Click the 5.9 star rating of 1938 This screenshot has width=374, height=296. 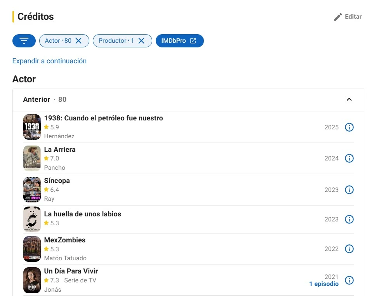tap(52, 127)
